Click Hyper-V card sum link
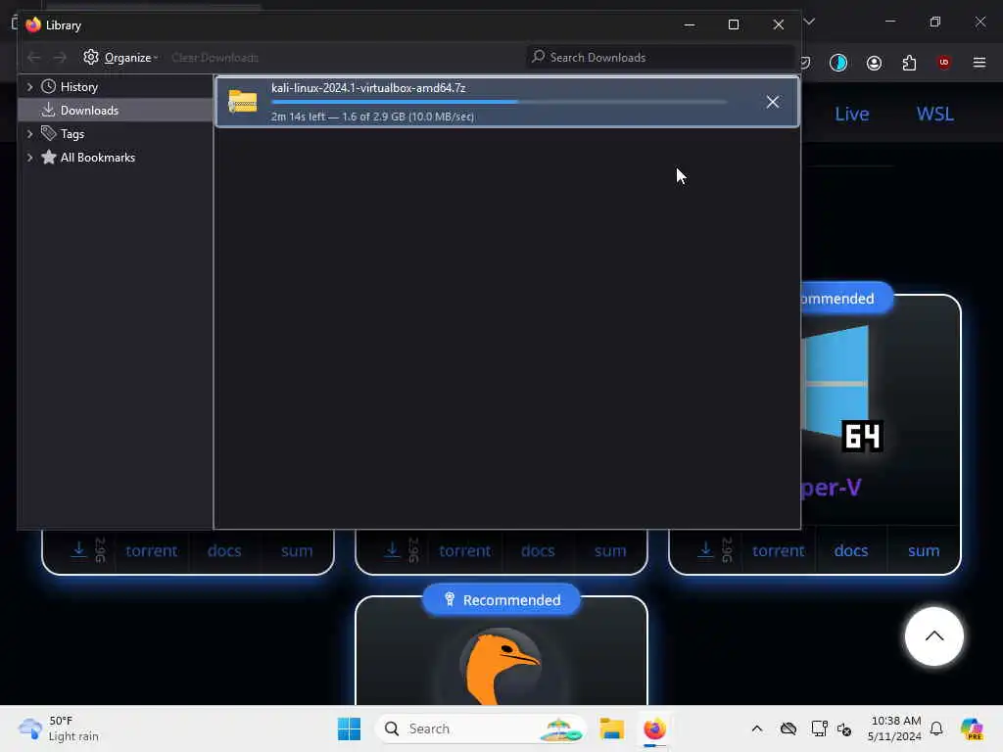1003x752 pixels. pyautogui.click(x=924, y=550)
